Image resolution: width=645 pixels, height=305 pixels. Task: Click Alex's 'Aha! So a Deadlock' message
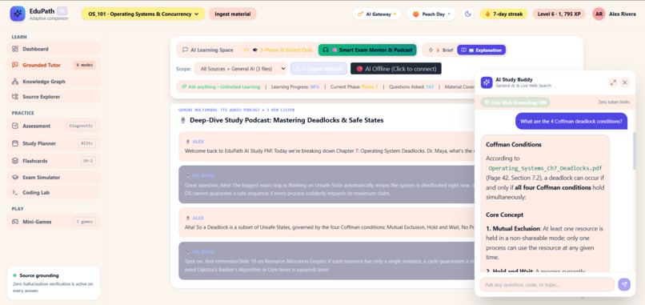(x=327, y=223)
